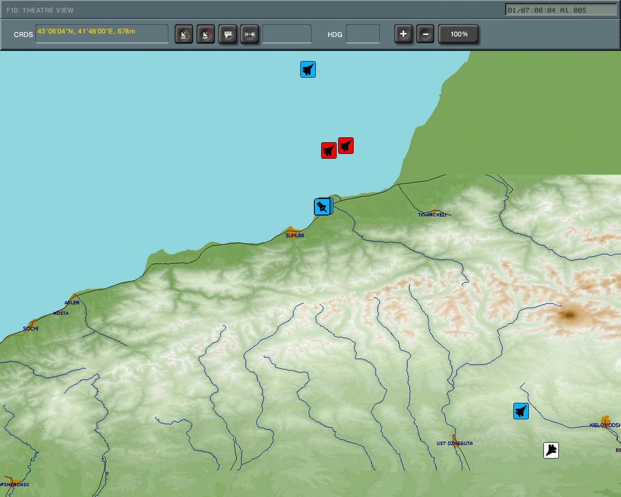This screenshot has width=621, height=497.
Task: Click the HDG label text
Action: tap(335, 35)
